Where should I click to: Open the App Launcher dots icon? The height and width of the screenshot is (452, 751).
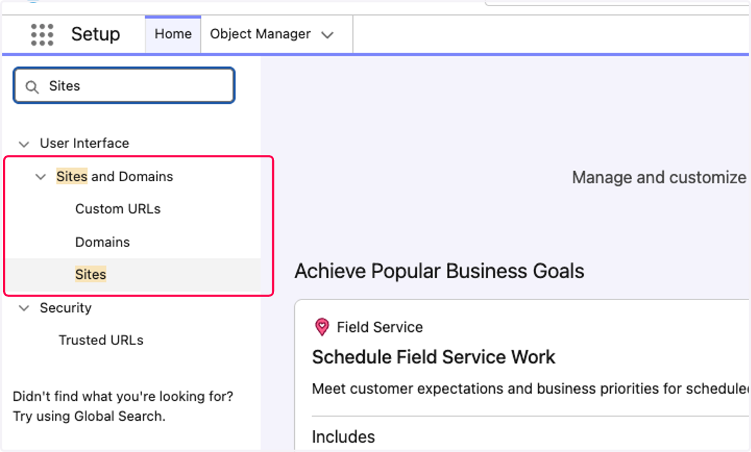pos(42,34)
